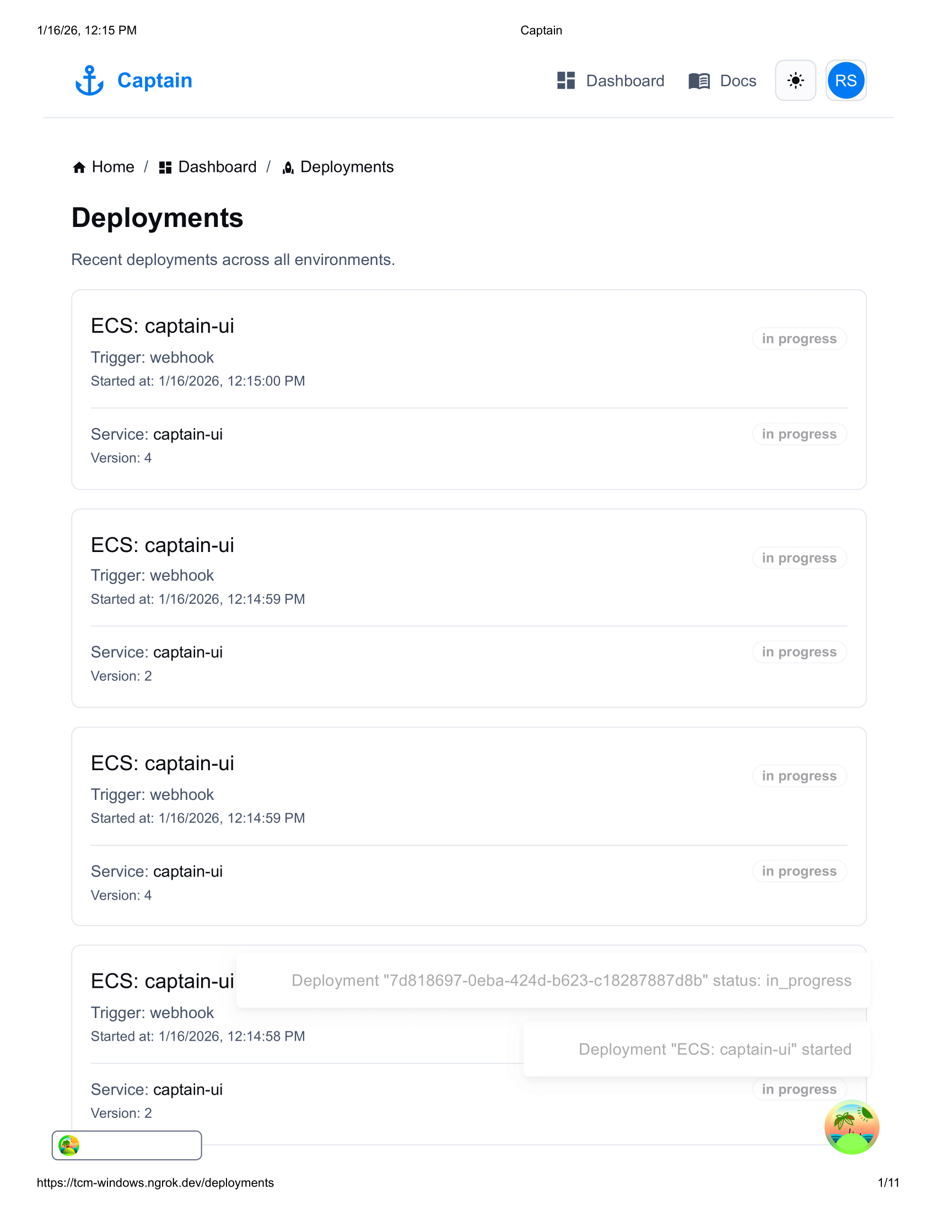Click the rocket icon beside the Deployments breadcrumb
Screen dimensions: 937x1212
288,167
